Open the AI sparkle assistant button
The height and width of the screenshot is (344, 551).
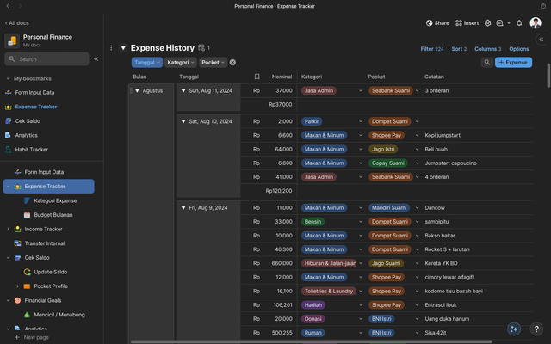pos(514,329)
